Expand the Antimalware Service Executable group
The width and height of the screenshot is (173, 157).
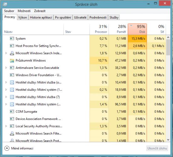(x=6, y=68)
